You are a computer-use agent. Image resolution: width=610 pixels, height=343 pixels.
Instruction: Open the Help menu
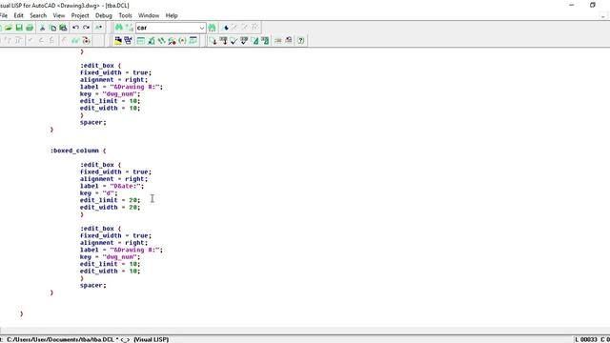pyautogui.click(x=172, y=15)
